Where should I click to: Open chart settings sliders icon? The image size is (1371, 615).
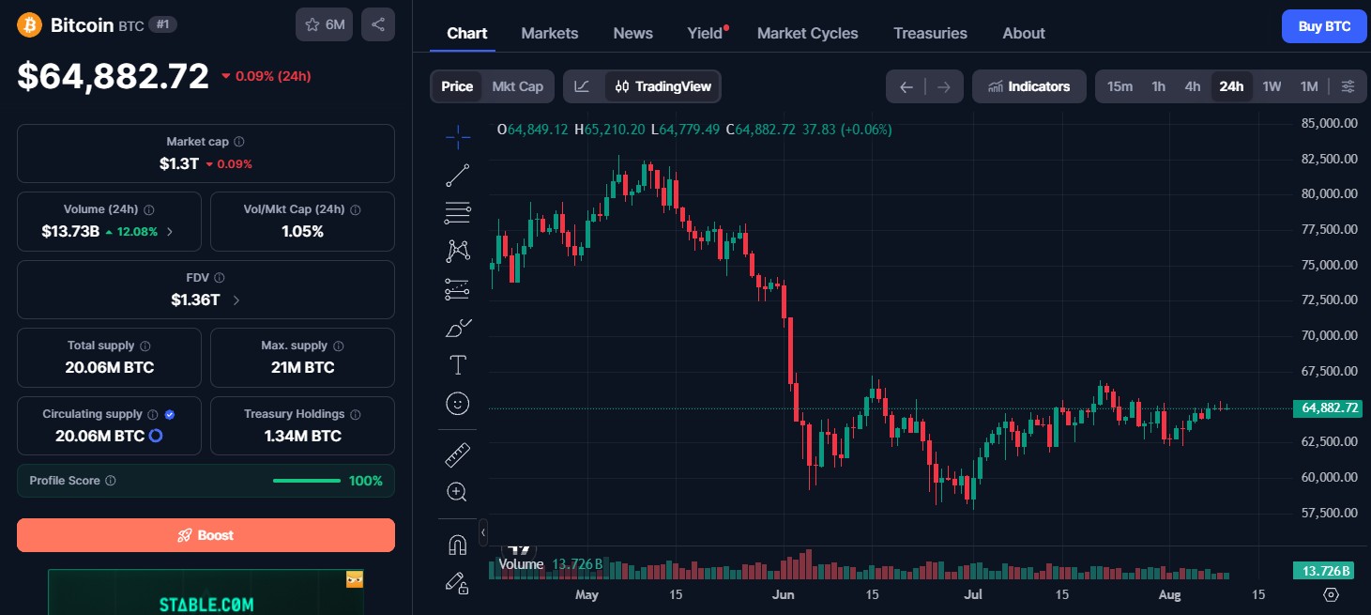(x=1348, y=86)
